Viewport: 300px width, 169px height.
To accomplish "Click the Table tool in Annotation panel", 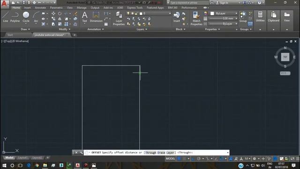I will [x=106, y=24].
